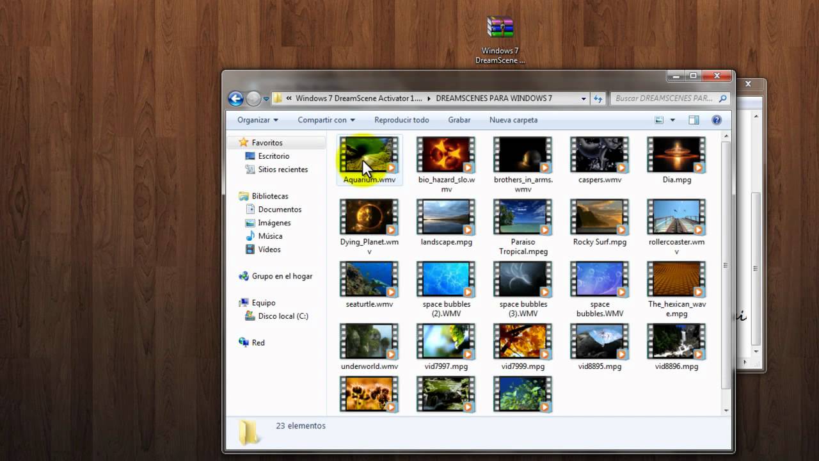This screenshot has width=819, height=461.
Task: Open the Música library
Action: coord(270,236)
